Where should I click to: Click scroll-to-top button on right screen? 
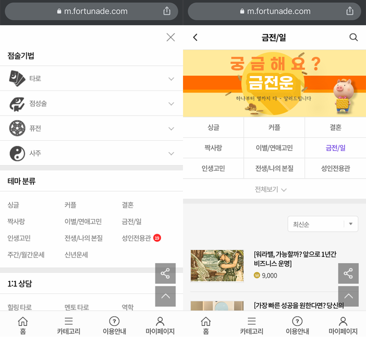(x=348, y=296)
